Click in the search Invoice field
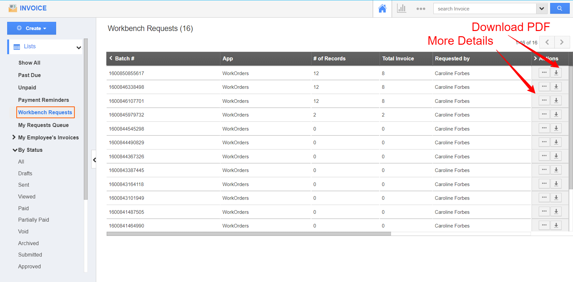 point(484,9)
